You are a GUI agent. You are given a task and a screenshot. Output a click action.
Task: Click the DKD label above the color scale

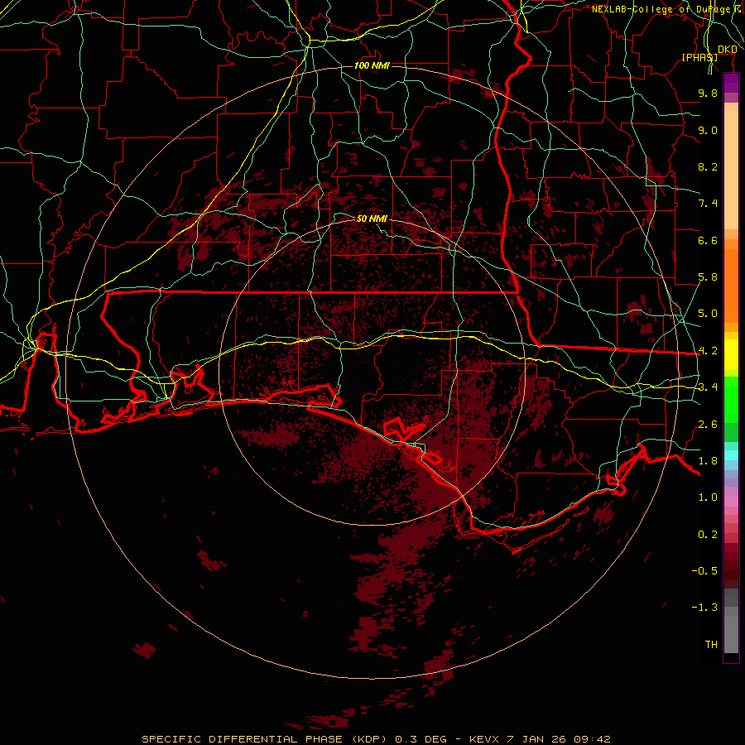pyautogui.click(x=728, y=50)
